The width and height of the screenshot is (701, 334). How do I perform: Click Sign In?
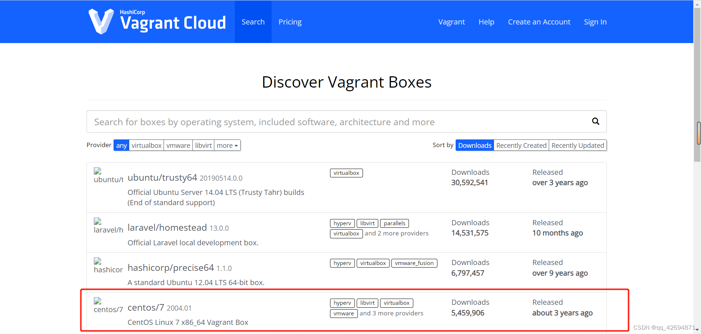[x=595, y=22]
